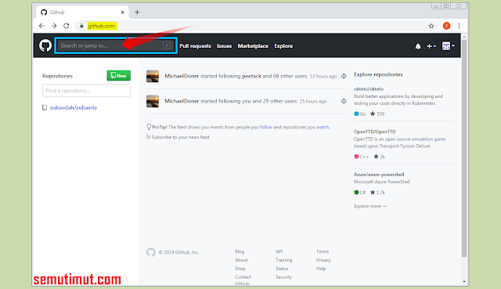The width and height of the screenshot is (501, 289).
Task: Click the page vertical scrollbar
Action: [464, 148]
